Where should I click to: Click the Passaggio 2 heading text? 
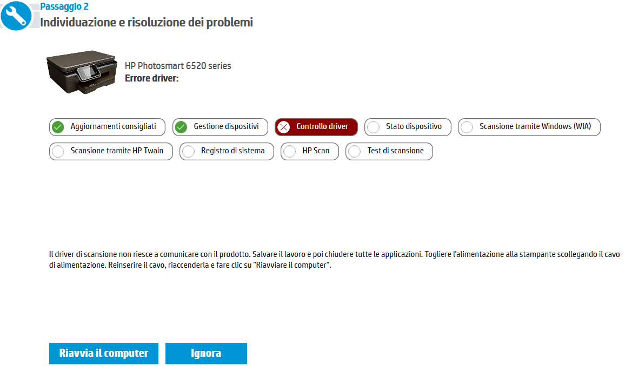coord(64,7)
